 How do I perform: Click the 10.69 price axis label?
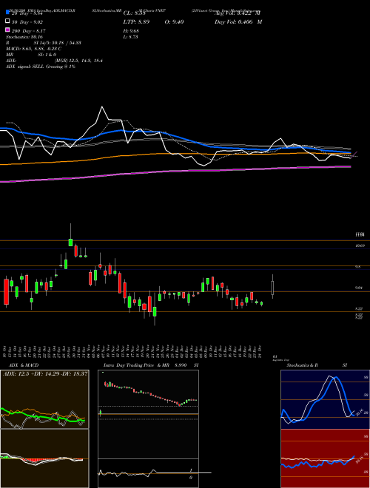(x=360, y=246)
